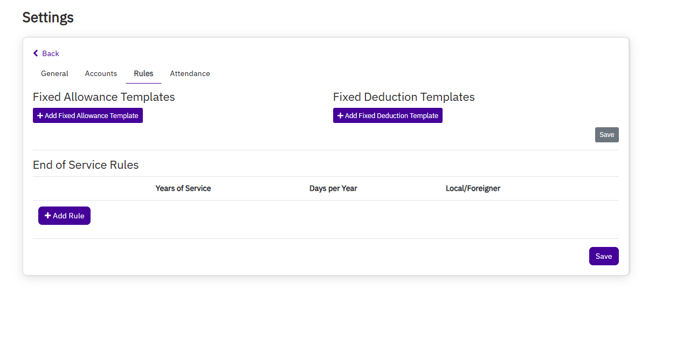Click the End of Service Rules heading

(x=86, y=165)
